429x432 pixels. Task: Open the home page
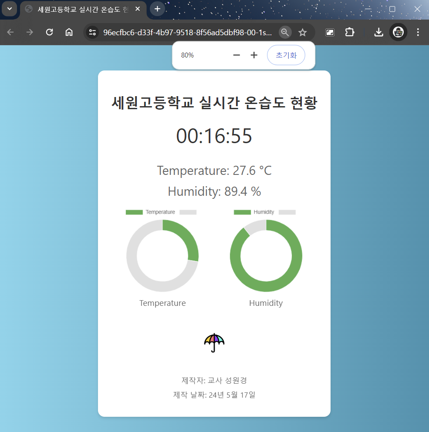tap(69, 32)
